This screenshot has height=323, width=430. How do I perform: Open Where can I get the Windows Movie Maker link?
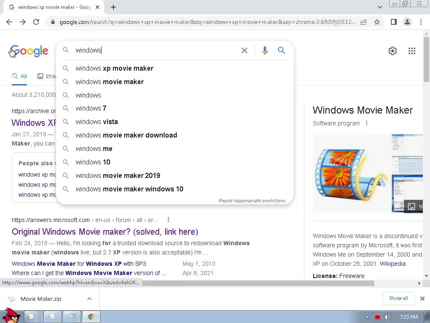coord(89,273)
